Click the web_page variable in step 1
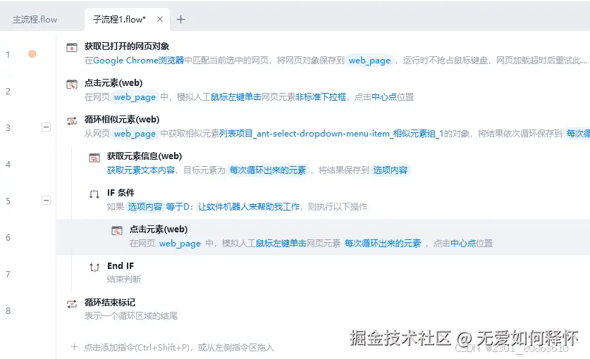Image resolution: width=590 pixels, height=359 pixels. point(369,60)
